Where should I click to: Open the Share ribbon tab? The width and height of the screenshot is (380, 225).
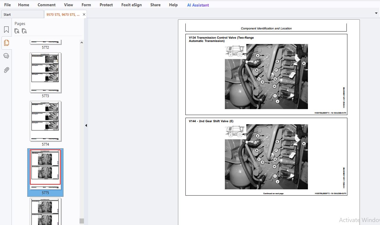(x=155, y=5)
